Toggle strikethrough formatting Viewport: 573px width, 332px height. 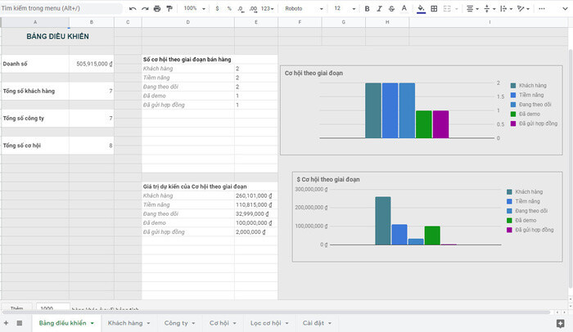[x=391, y=8]
